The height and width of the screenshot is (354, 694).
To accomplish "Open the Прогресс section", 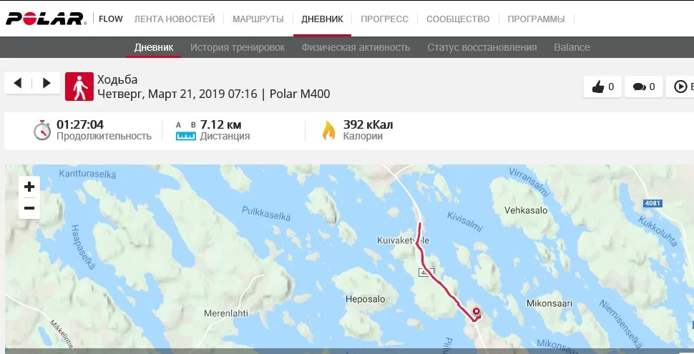I will click(x=384, y=19).
